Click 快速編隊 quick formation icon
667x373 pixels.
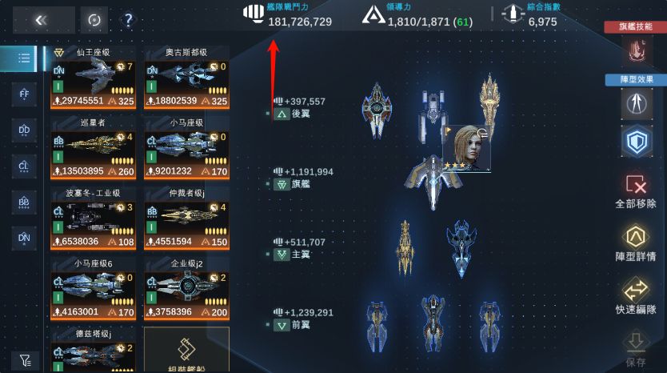point(636,296)
